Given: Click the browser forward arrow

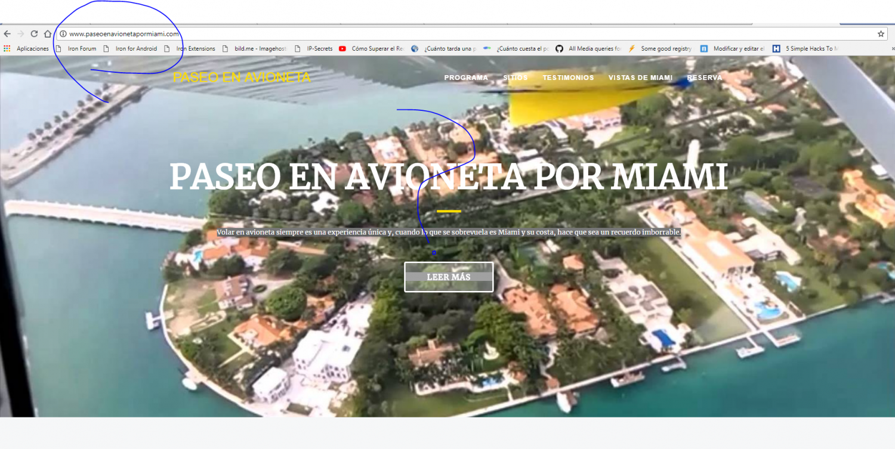Looking at the screenshot, I should [20, 34].
